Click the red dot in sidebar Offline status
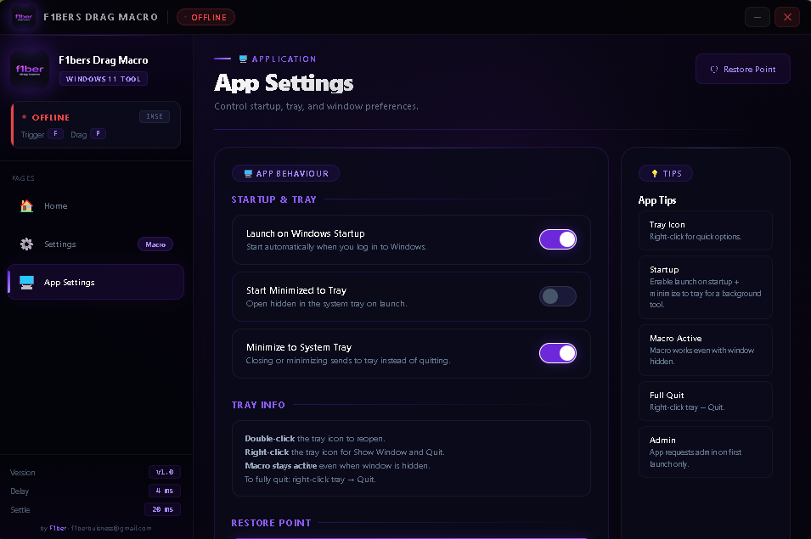Viewport: 811px width, 539px height. [24, 117]
